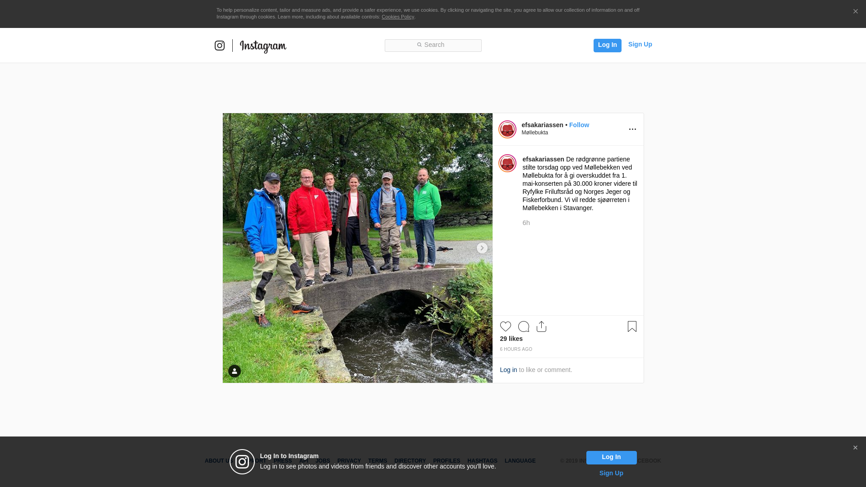Close the Log In to Instagram banner
Screen dimensions: 866x487
click(855, 448)
